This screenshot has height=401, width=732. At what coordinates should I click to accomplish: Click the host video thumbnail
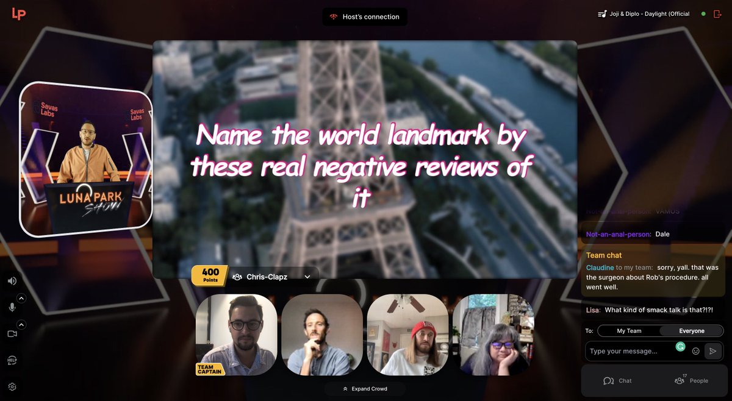point(86,158)
